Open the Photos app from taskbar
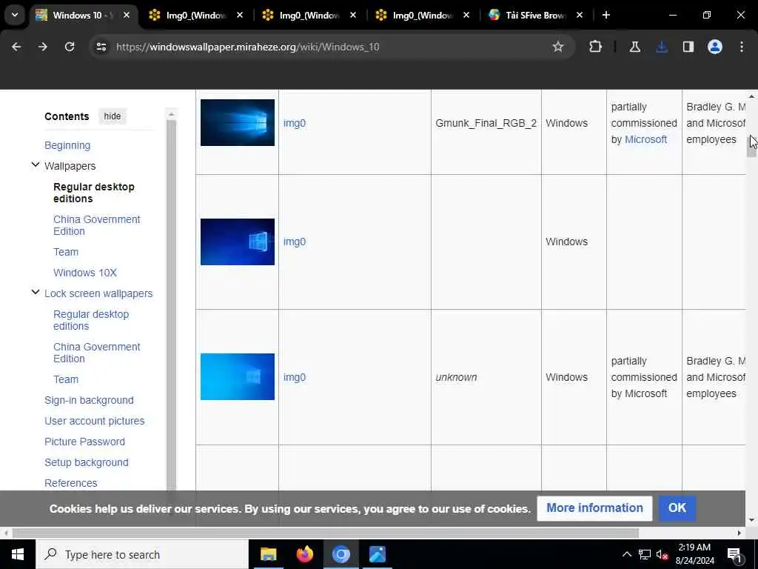This screenshot has height=569, width=758. (x=377, y=554)
